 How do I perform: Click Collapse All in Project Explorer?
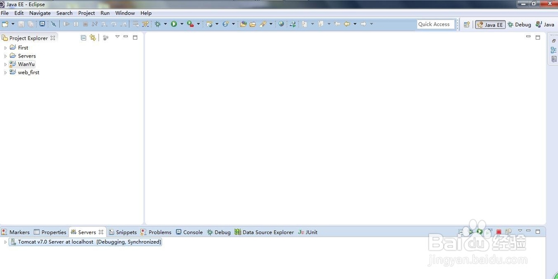click(84, 38)
